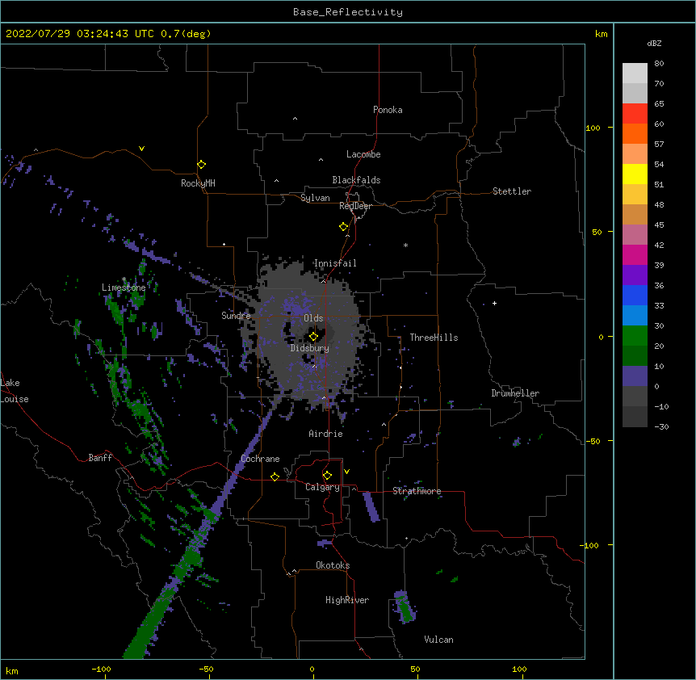Select the 30 dBZ green legend swatch
This screenshot has height=680, width=696.
point(635,336)
